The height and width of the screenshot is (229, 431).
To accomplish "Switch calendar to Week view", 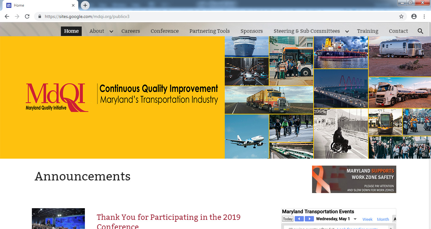I will pyautogui.click(x=367, y=219).
